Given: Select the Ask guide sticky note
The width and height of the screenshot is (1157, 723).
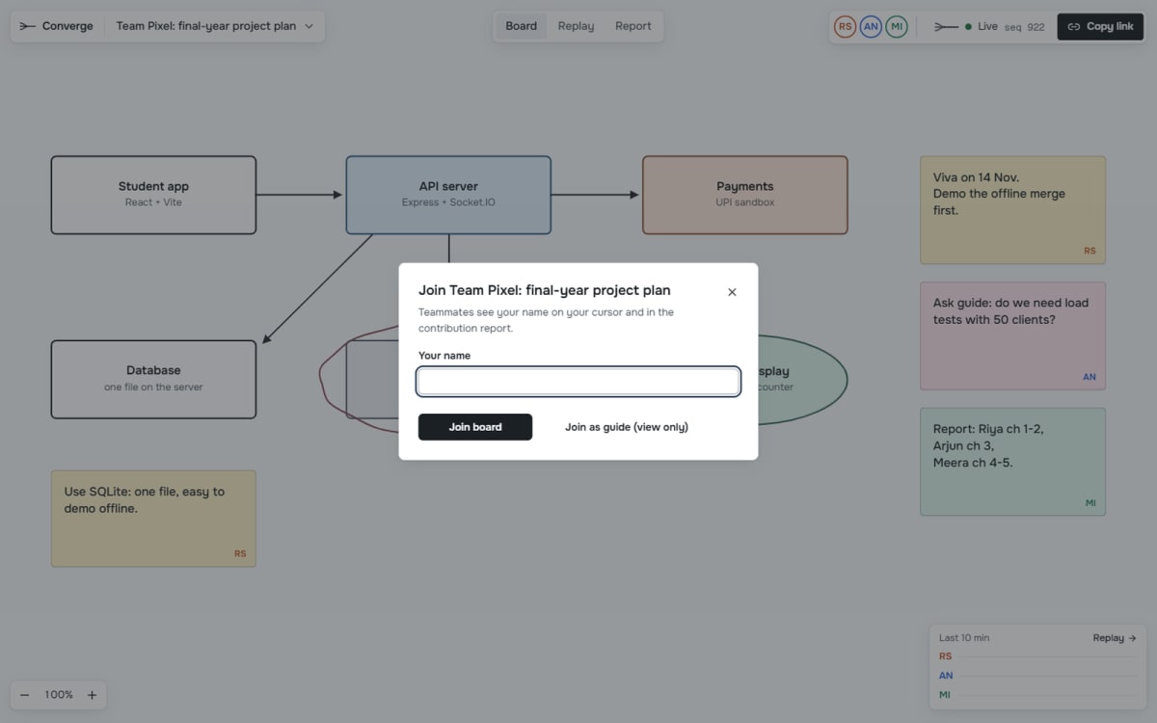Looking at the screenshot, I should coord(1013,335).
